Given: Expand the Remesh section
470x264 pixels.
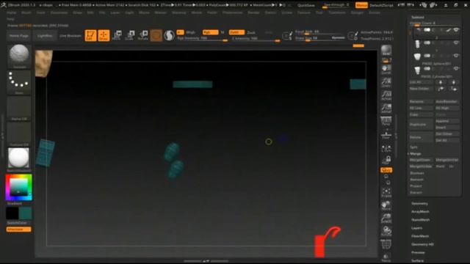Looking at the screenshot, I should coord(416,180).
